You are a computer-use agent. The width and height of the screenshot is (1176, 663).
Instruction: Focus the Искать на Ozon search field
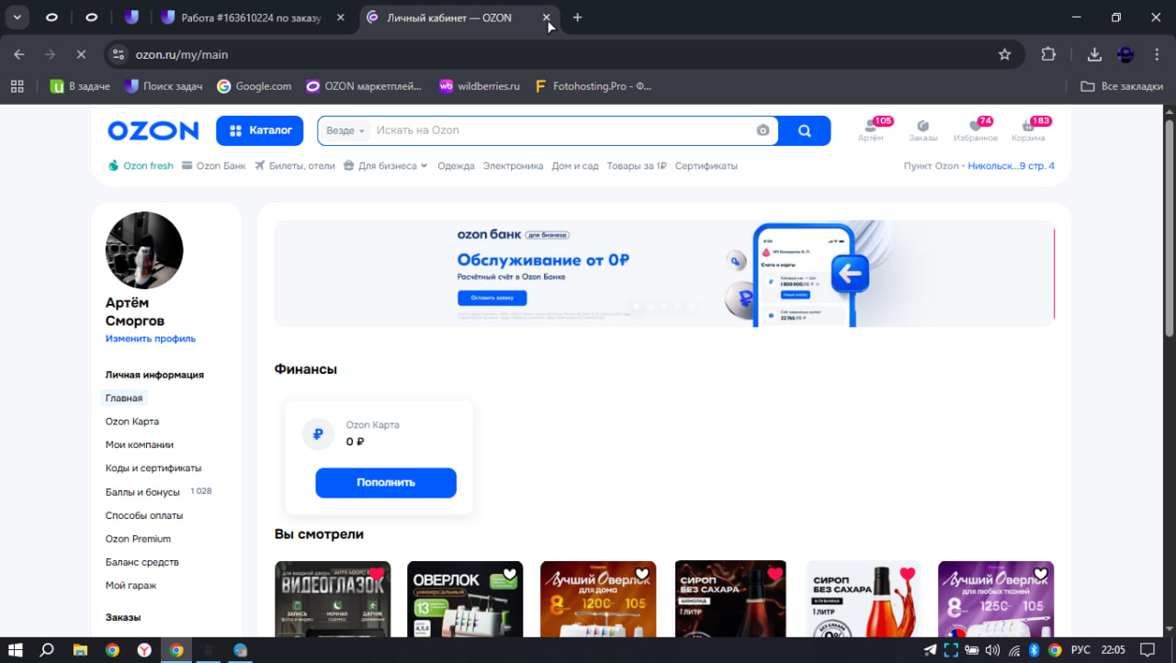(x=562, y=130)
